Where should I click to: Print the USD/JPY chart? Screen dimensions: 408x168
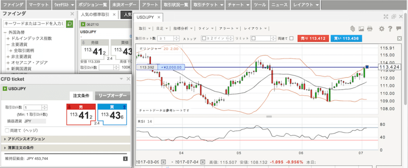pos(370,28)
